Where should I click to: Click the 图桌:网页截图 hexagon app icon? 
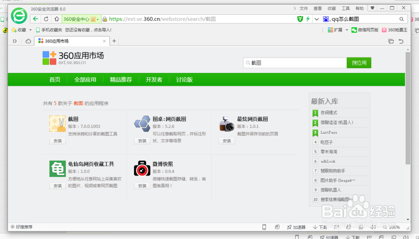tap(142, 124)
